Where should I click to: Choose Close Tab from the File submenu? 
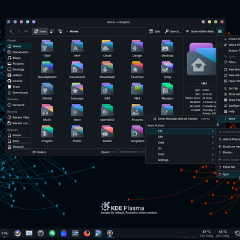[x=229, y=167]
